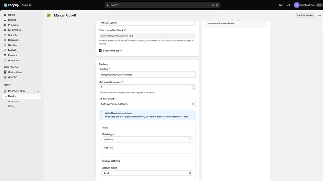Open the store icon in top bar
This screenshot has height=181, width=323.
(281, 5)
